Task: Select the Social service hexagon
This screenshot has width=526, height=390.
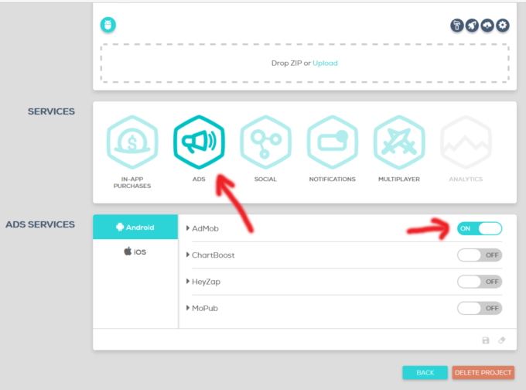Action: (x=265, y=142)
